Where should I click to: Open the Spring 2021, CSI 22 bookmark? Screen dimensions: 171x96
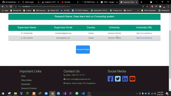99,10
